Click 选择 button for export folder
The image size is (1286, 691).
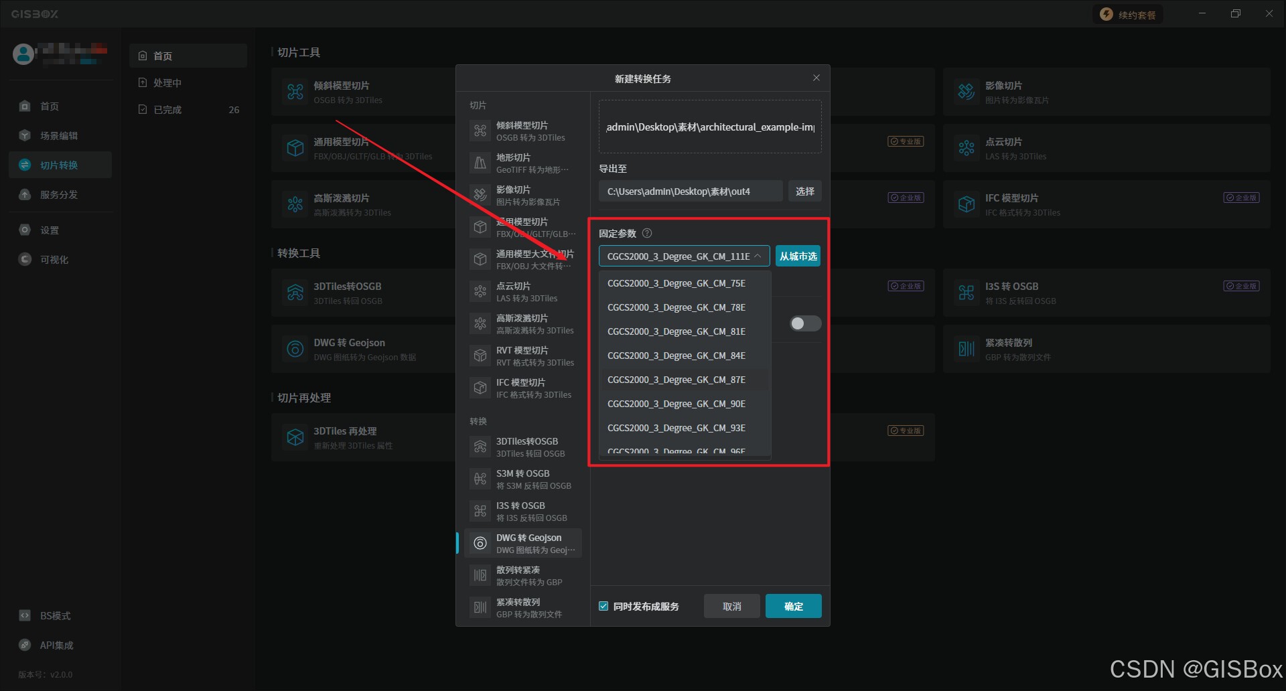804,191
